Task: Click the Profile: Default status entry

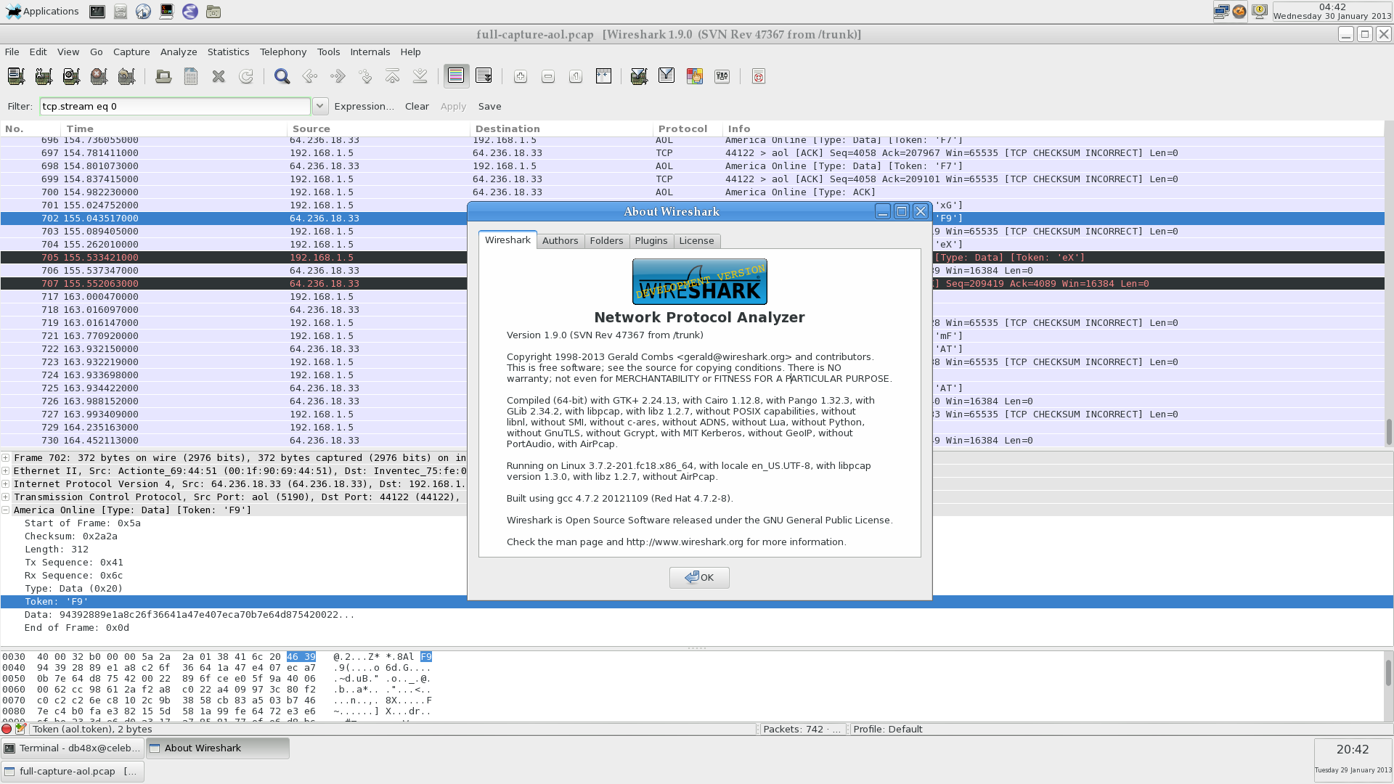Action: (888, 730)
